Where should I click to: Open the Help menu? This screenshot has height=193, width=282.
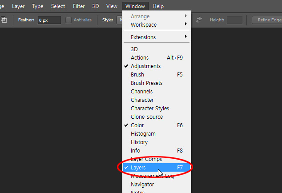tap(158, 6)
